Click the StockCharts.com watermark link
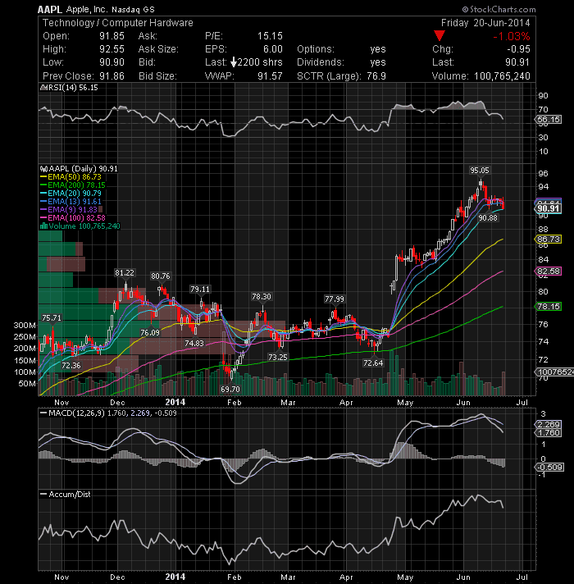Image resolution: width=574 pixels, height=584 pixels. click(499, 9)
